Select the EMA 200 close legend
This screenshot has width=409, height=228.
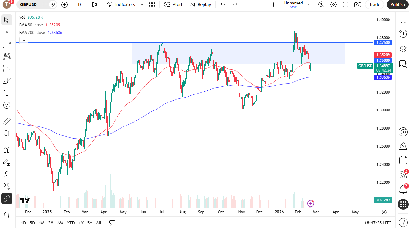point(41,32)
